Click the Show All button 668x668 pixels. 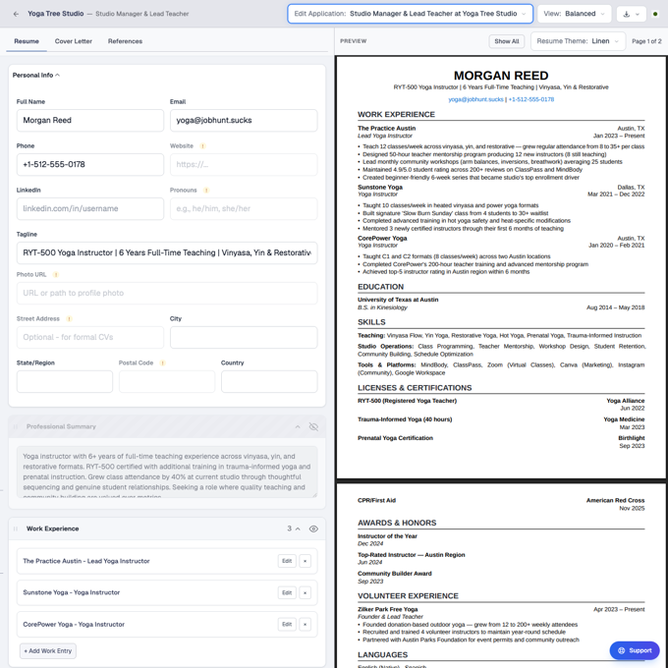(507, 41)
